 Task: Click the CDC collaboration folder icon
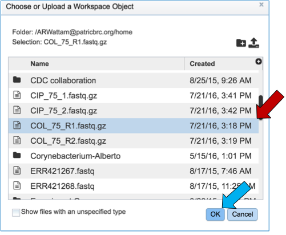coord(17,80)
